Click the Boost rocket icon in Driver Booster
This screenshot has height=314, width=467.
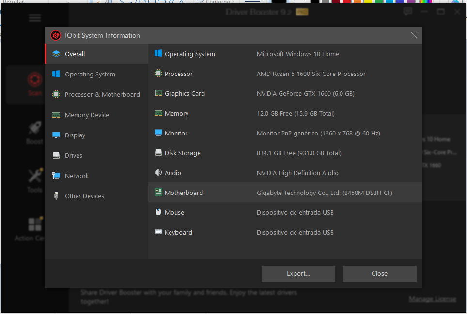[x=35, y=128]
